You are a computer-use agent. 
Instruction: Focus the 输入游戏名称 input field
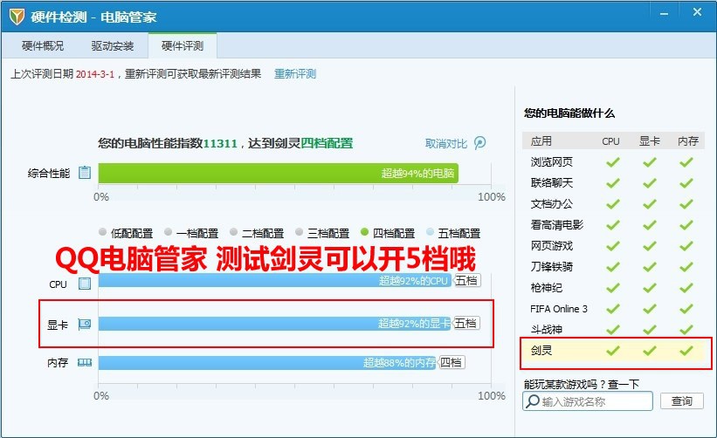588,401
